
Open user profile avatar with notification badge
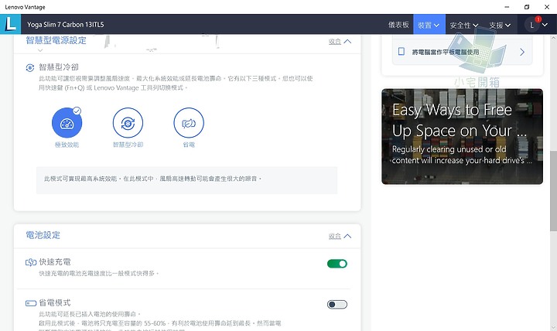pos(532,25)
